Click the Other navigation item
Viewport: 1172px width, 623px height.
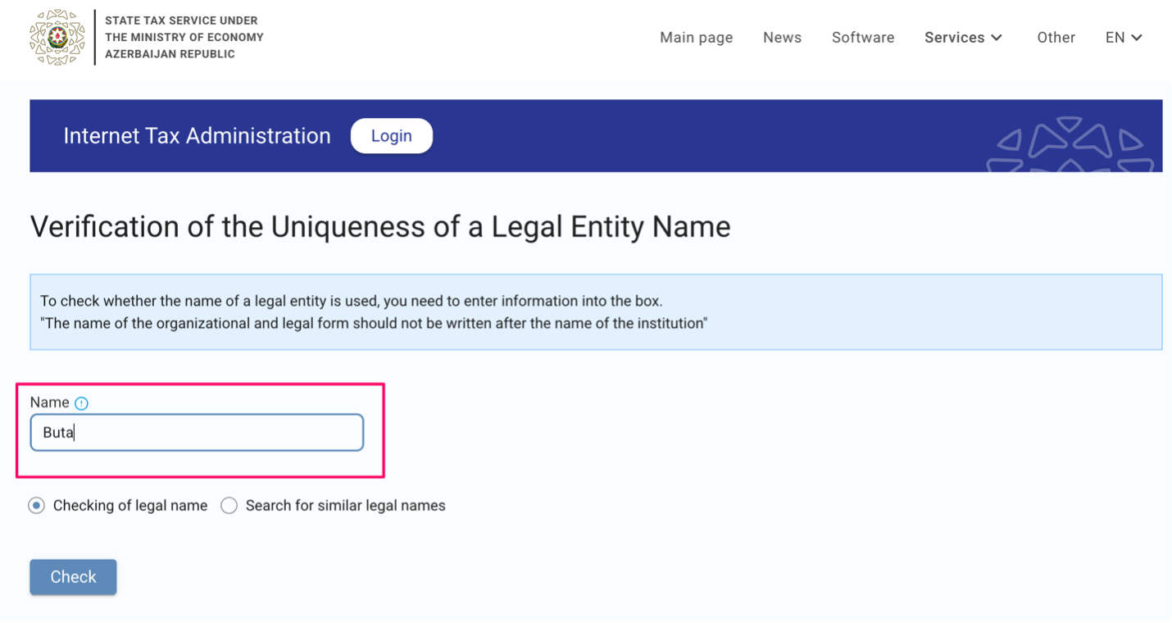pyautogui.click(x=1056, y=38)
